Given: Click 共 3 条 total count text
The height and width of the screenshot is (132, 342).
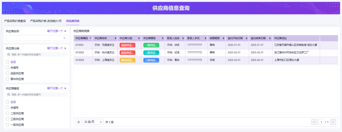Looking at the screenshot, I should pyautogui.click(x=109, y=122).
